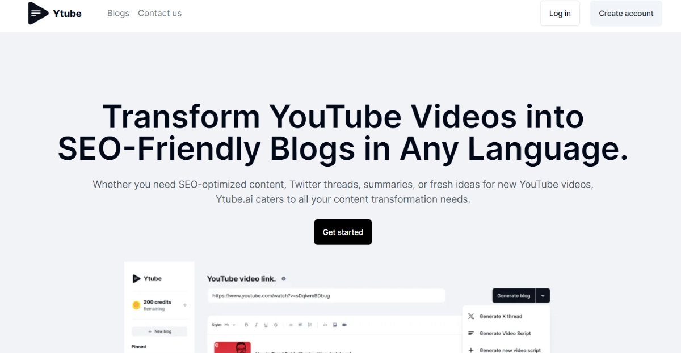Click the gold credits coin icon

coord(136,305)
